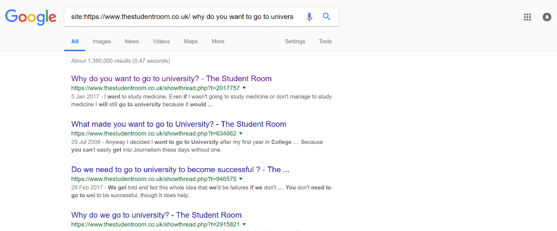Viewport: 557px width, 231px height.
Task: Expand dropdown arrow beside showthread.php?t=634662 URL
Action: (x=241, y=134)
